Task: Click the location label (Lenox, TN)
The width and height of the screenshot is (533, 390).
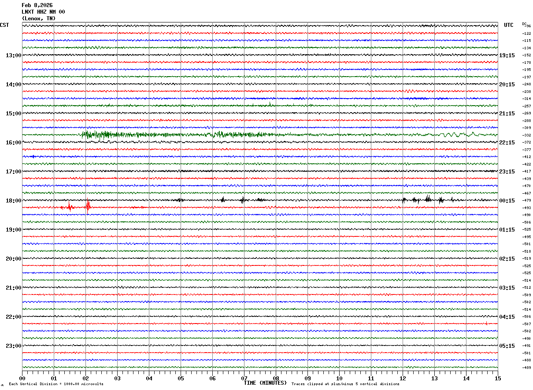Action: pos(39,18)
